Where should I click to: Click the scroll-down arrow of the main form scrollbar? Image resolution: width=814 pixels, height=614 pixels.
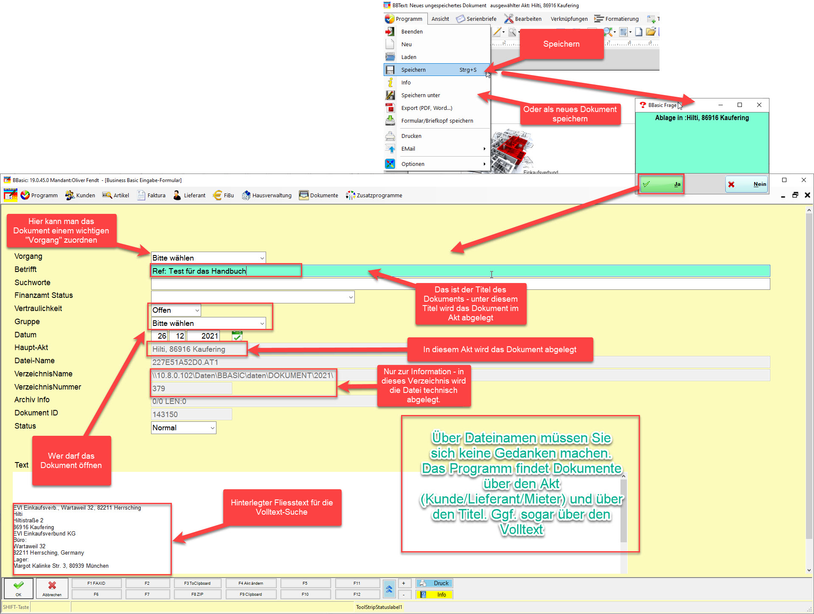coord(809,570)
